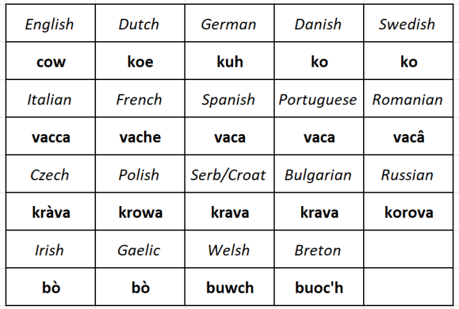
Task: Click the Czech label cell
Action: coord(49,175)
